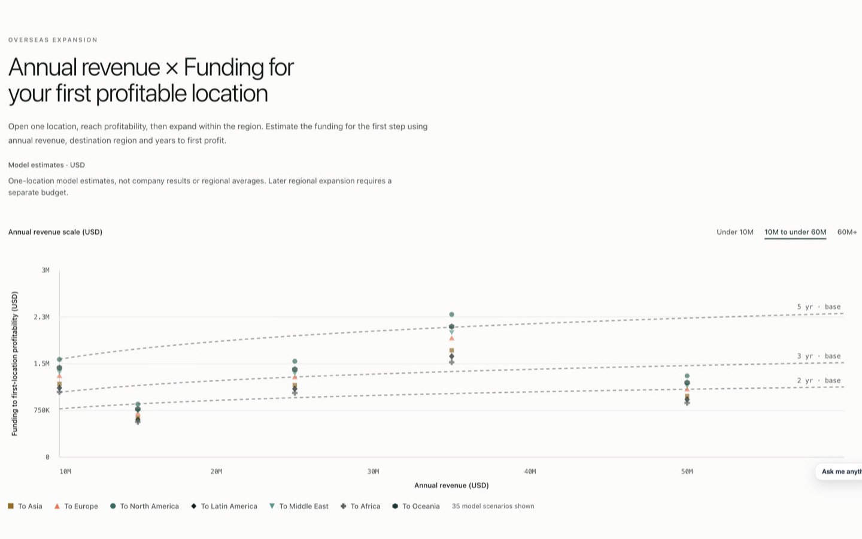The width and height of the screenshot is (862, 539).
Task: Toggle the To Asia legend square marker
Action: 11,506
